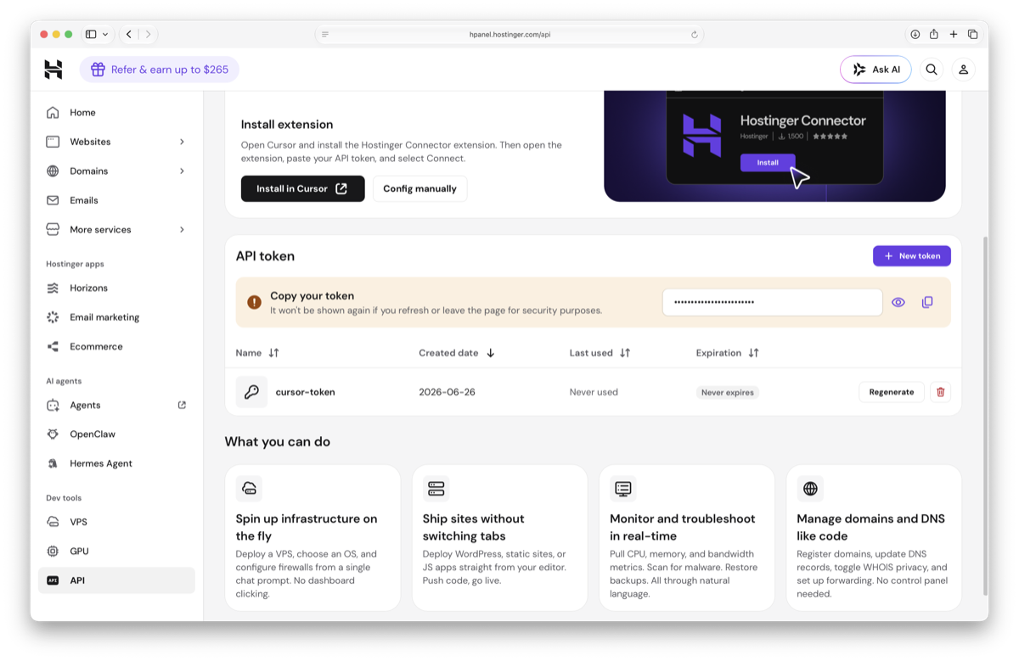Image resolution: width=1019 pixels, height=661 pixels.
Task: Click the Home sidebar icon
Action: (x=53, y=112)
